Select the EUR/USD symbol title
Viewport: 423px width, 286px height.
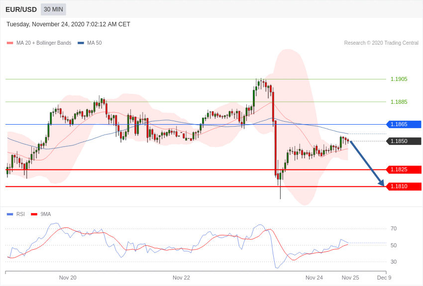[21, 10]
